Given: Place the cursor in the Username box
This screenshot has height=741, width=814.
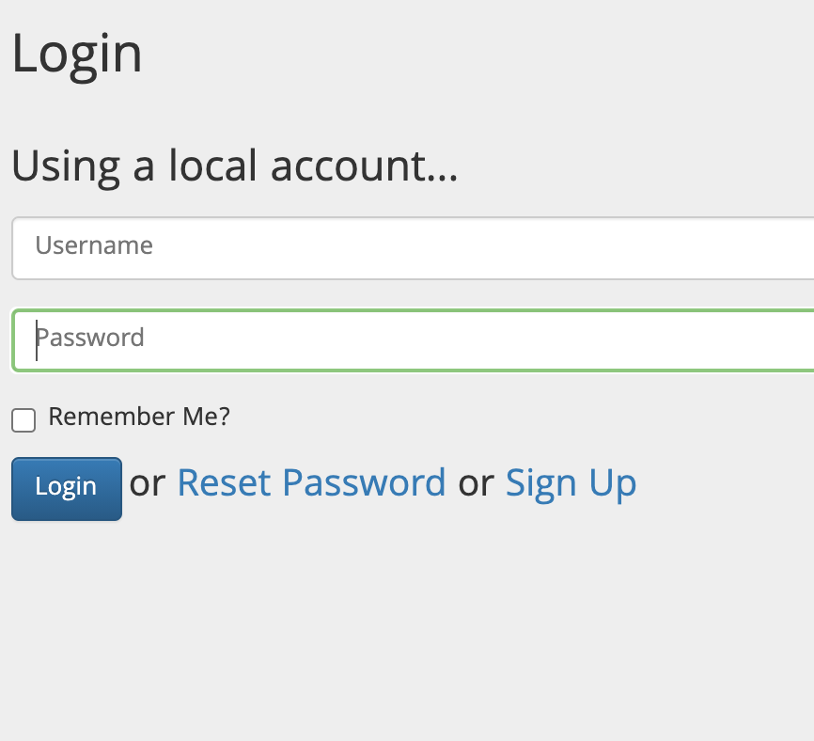Looking at the screenshot, I should tap(414, 248).
